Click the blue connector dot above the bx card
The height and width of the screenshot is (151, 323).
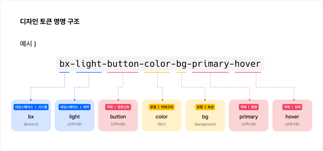(31, 100)
